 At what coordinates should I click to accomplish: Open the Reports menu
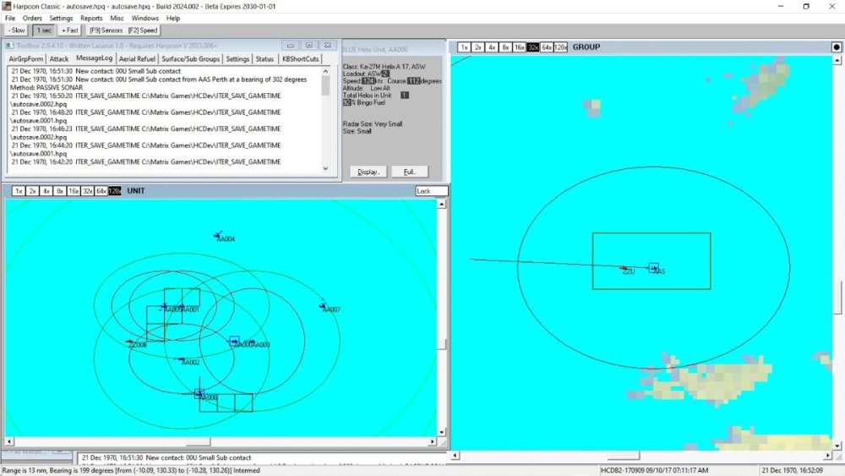(91, 19)
